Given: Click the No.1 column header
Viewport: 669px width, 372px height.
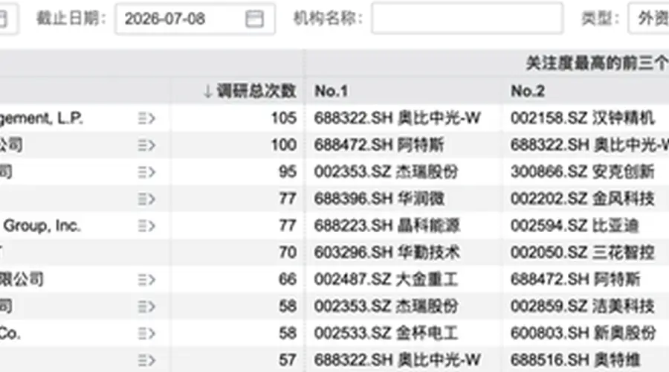Looking at the screenshot, I should pyautogui.click(x=331, y=91).
